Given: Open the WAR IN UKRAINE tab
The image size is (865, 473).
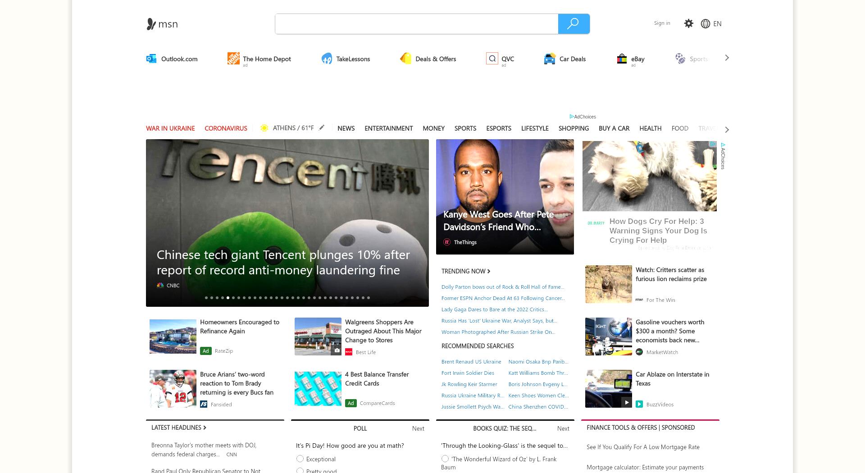Looking at the screenshot, I should (170, 128).
